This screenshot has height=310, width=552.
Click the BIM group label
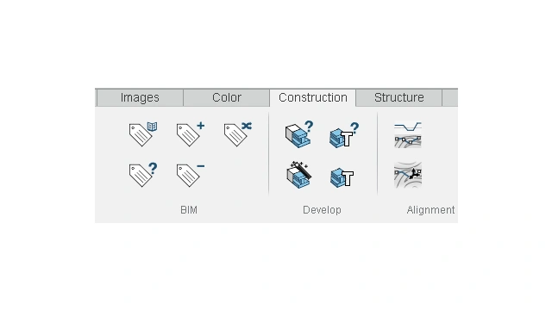(189, 210)
